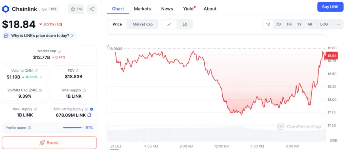Open the chart more-options ellipsis menu

click(x=338, y=24)
